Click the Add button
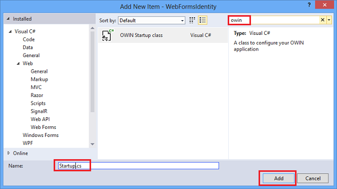Viewport: 337px width, 189px height. point(278,178)
